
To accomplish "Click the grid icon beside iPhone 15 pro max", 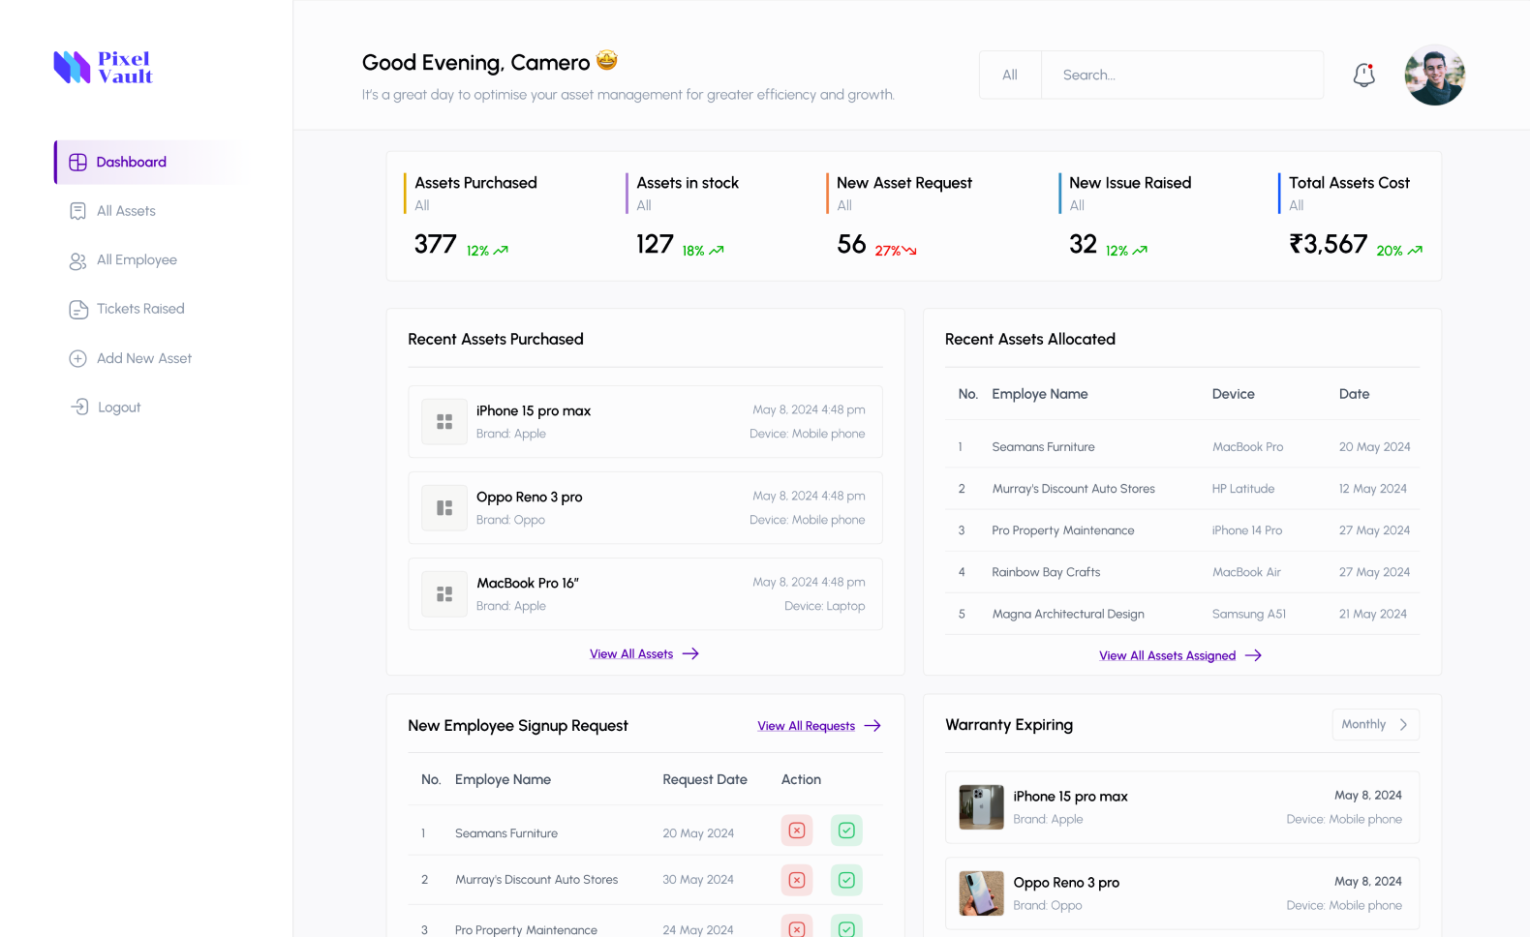I will pyautogui.click(x=444, y=422).
